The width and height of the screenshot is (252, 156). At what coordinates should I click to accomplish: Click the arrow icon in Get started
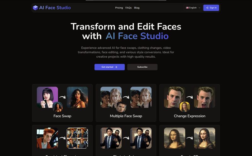tap(116, 67)
